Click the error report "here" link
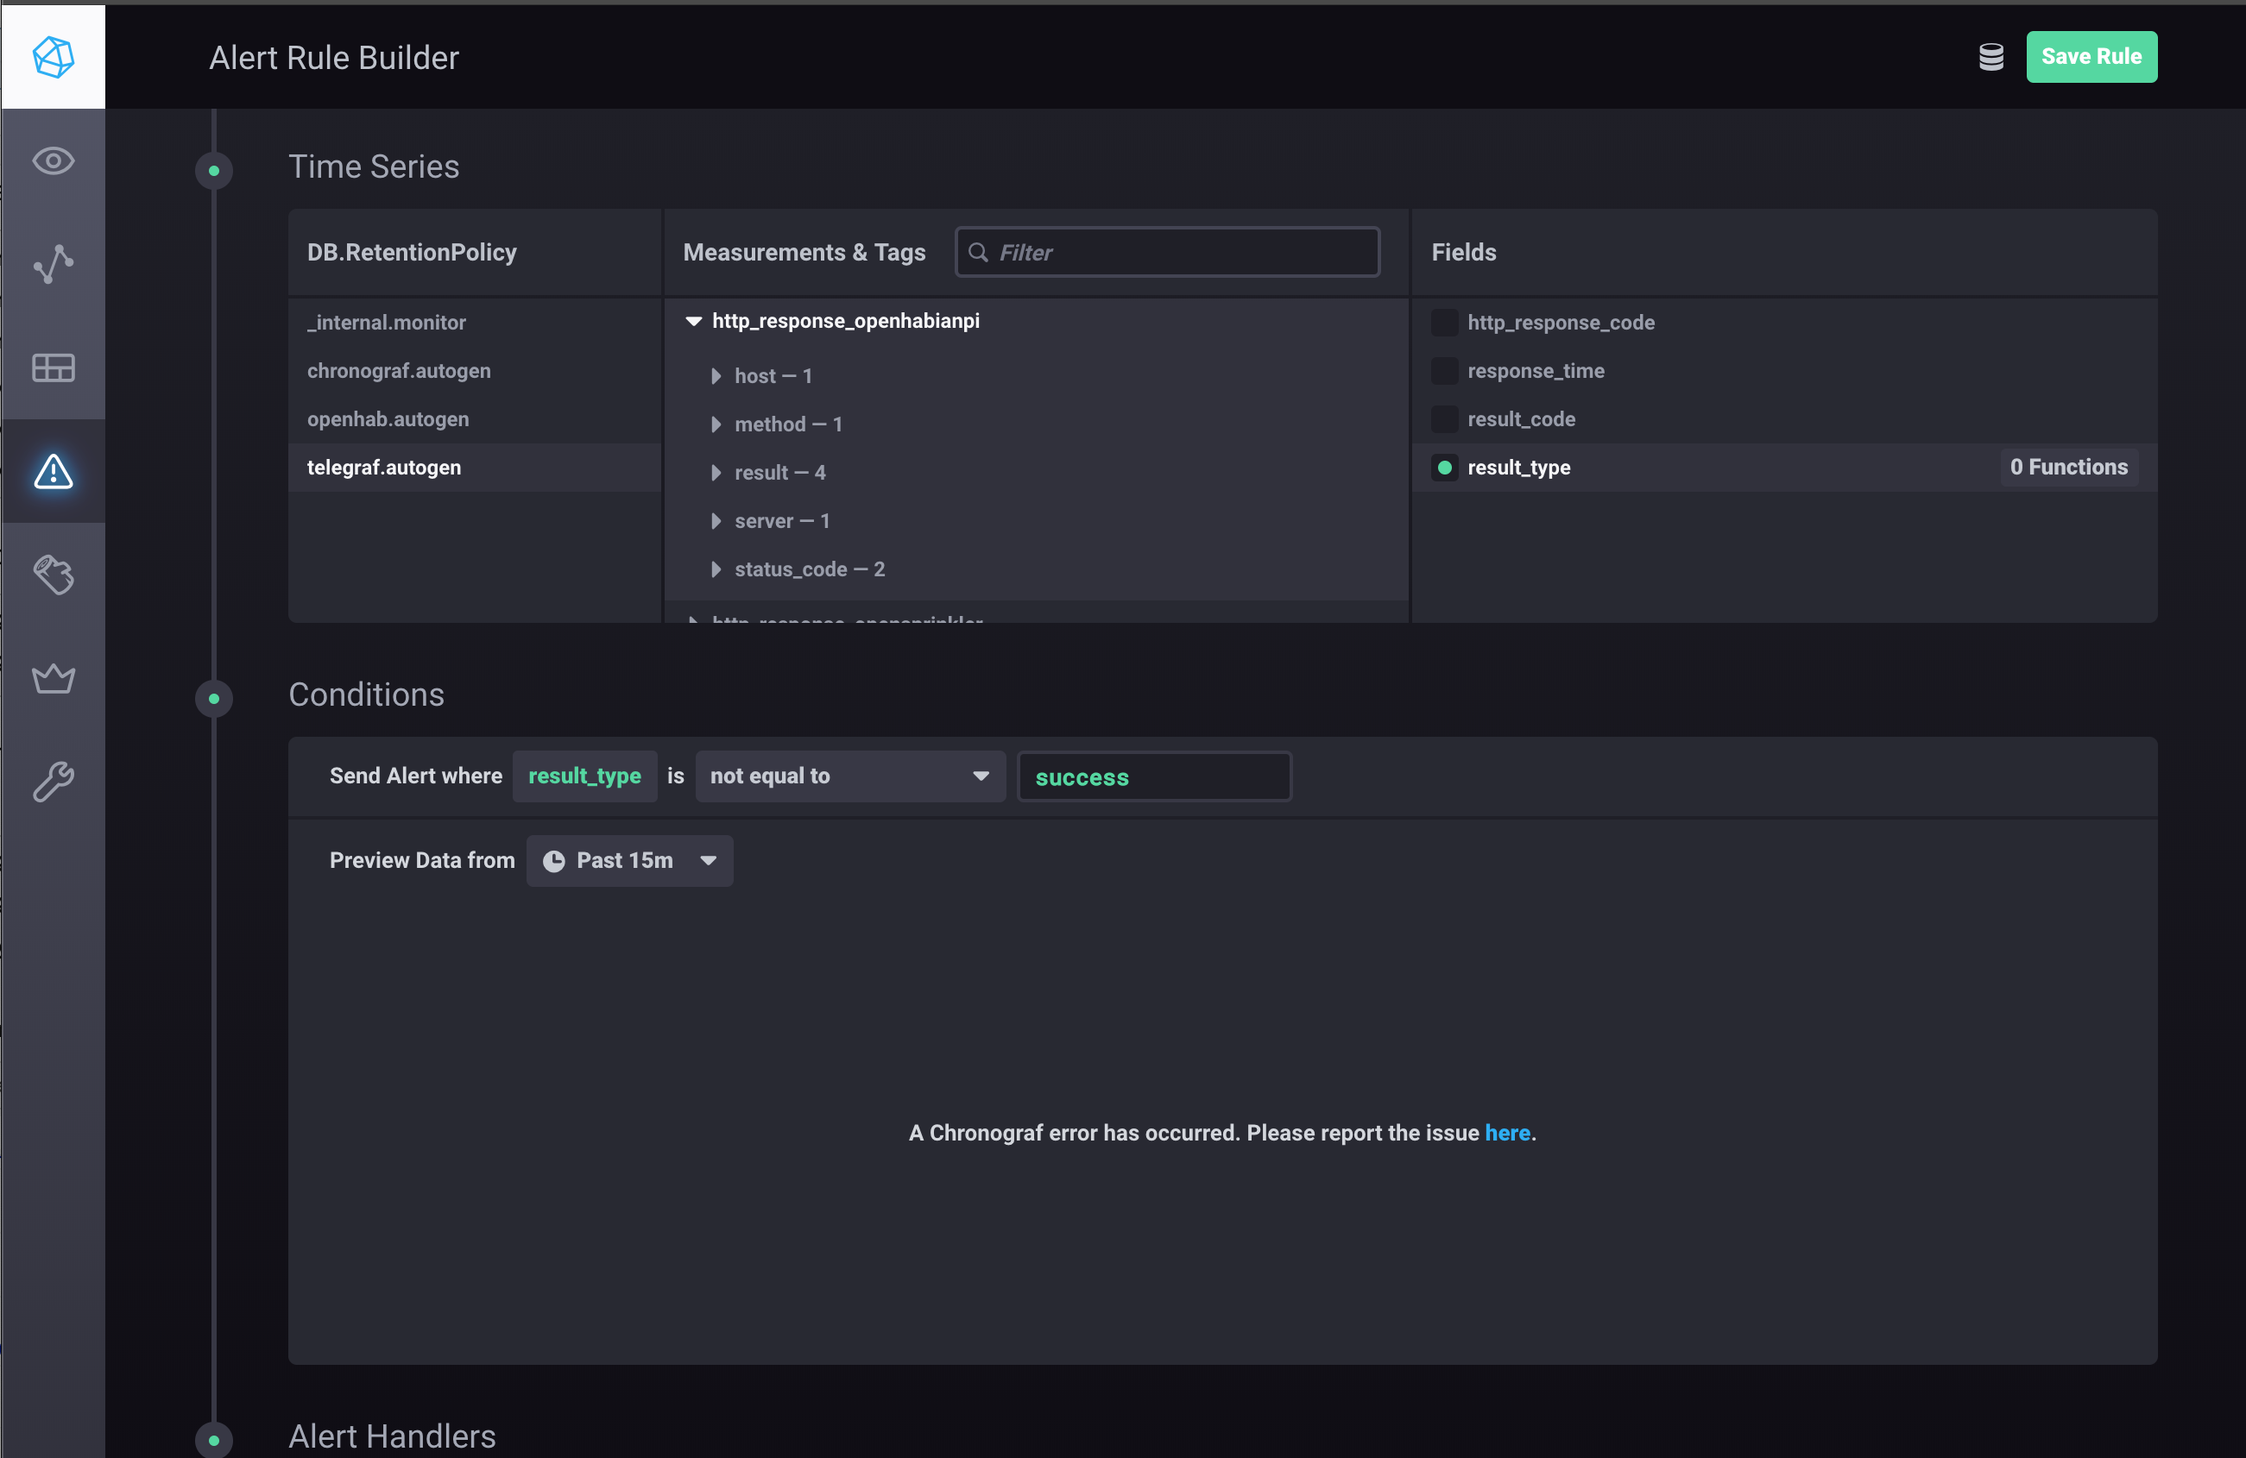The image size is (2246, 1458). point(1507,1134)
